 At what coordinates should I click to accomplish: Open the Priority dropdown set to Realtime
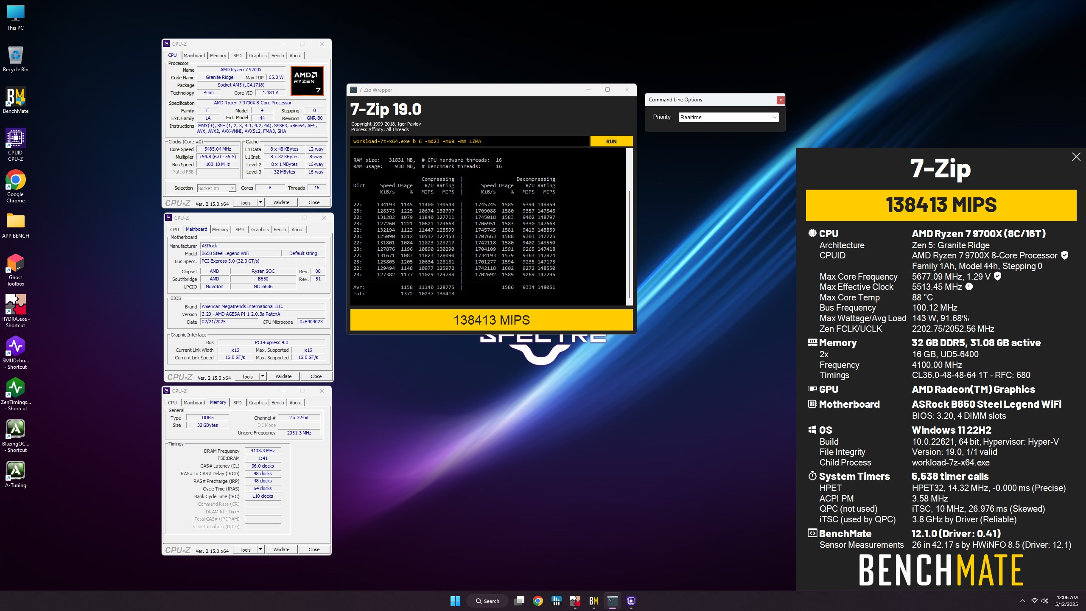[x=728, y=117]
